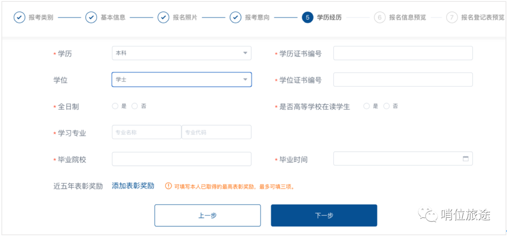Click the step 7 报名登记表预览 circle icon
This screenshot has height=237, width=507.
[452, 18]
